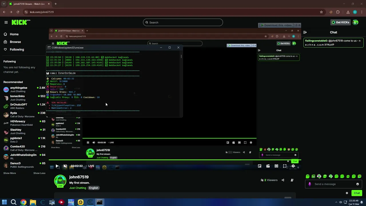Select the first green emote in chat

pos(308,176)
